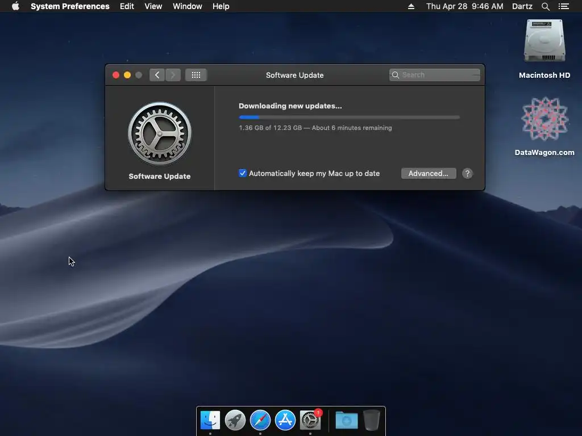582x436 pixels.
Task: Click the Software Update window title
Action: [x=295, y=76]
